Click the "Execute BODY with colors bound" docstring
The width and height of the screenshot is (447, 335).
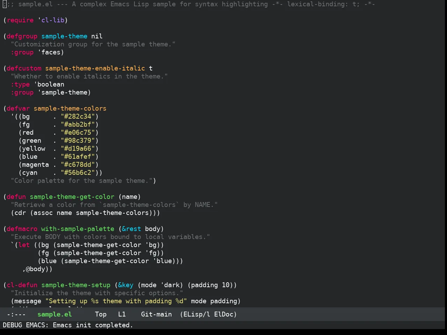coord(110,237)
